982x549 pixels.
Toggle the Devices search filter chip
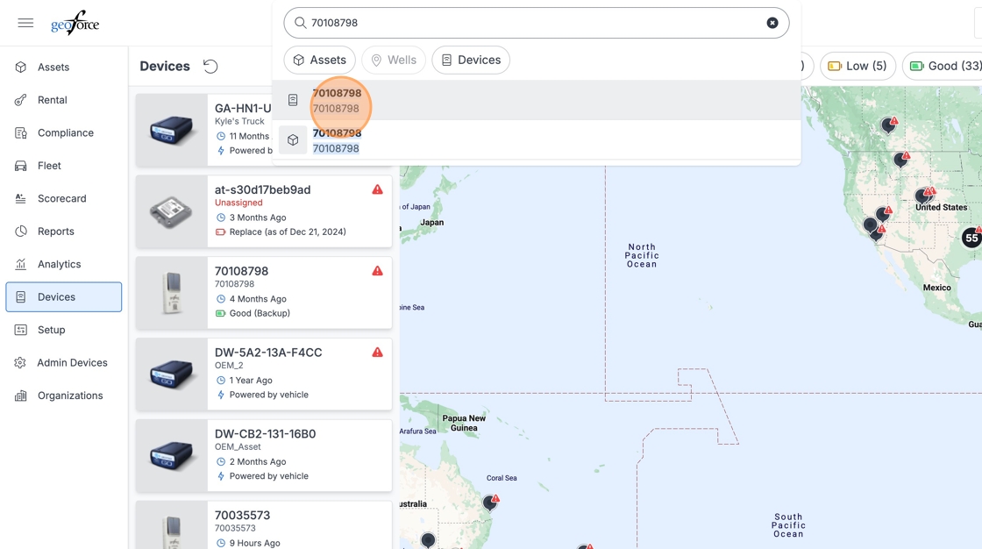pyautogui.click(x=471, y=60)
